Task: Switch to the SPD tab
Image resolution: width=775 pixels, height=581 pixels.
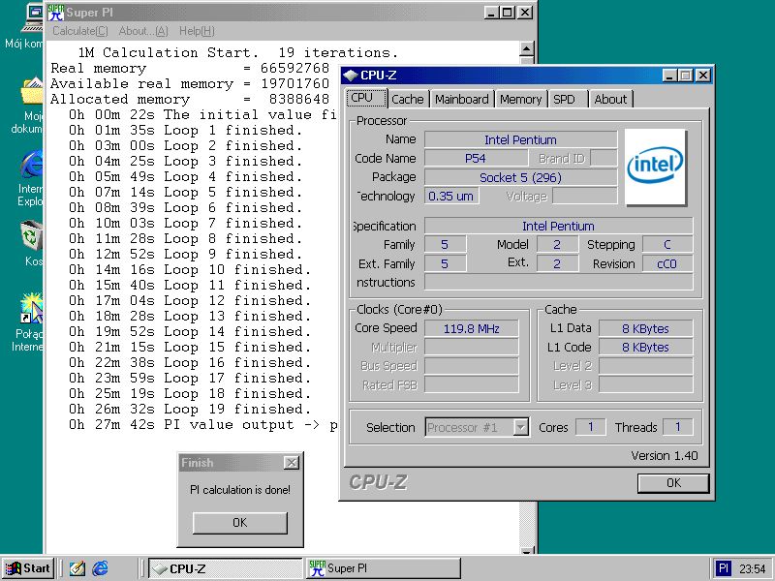Action: point(568,100)
